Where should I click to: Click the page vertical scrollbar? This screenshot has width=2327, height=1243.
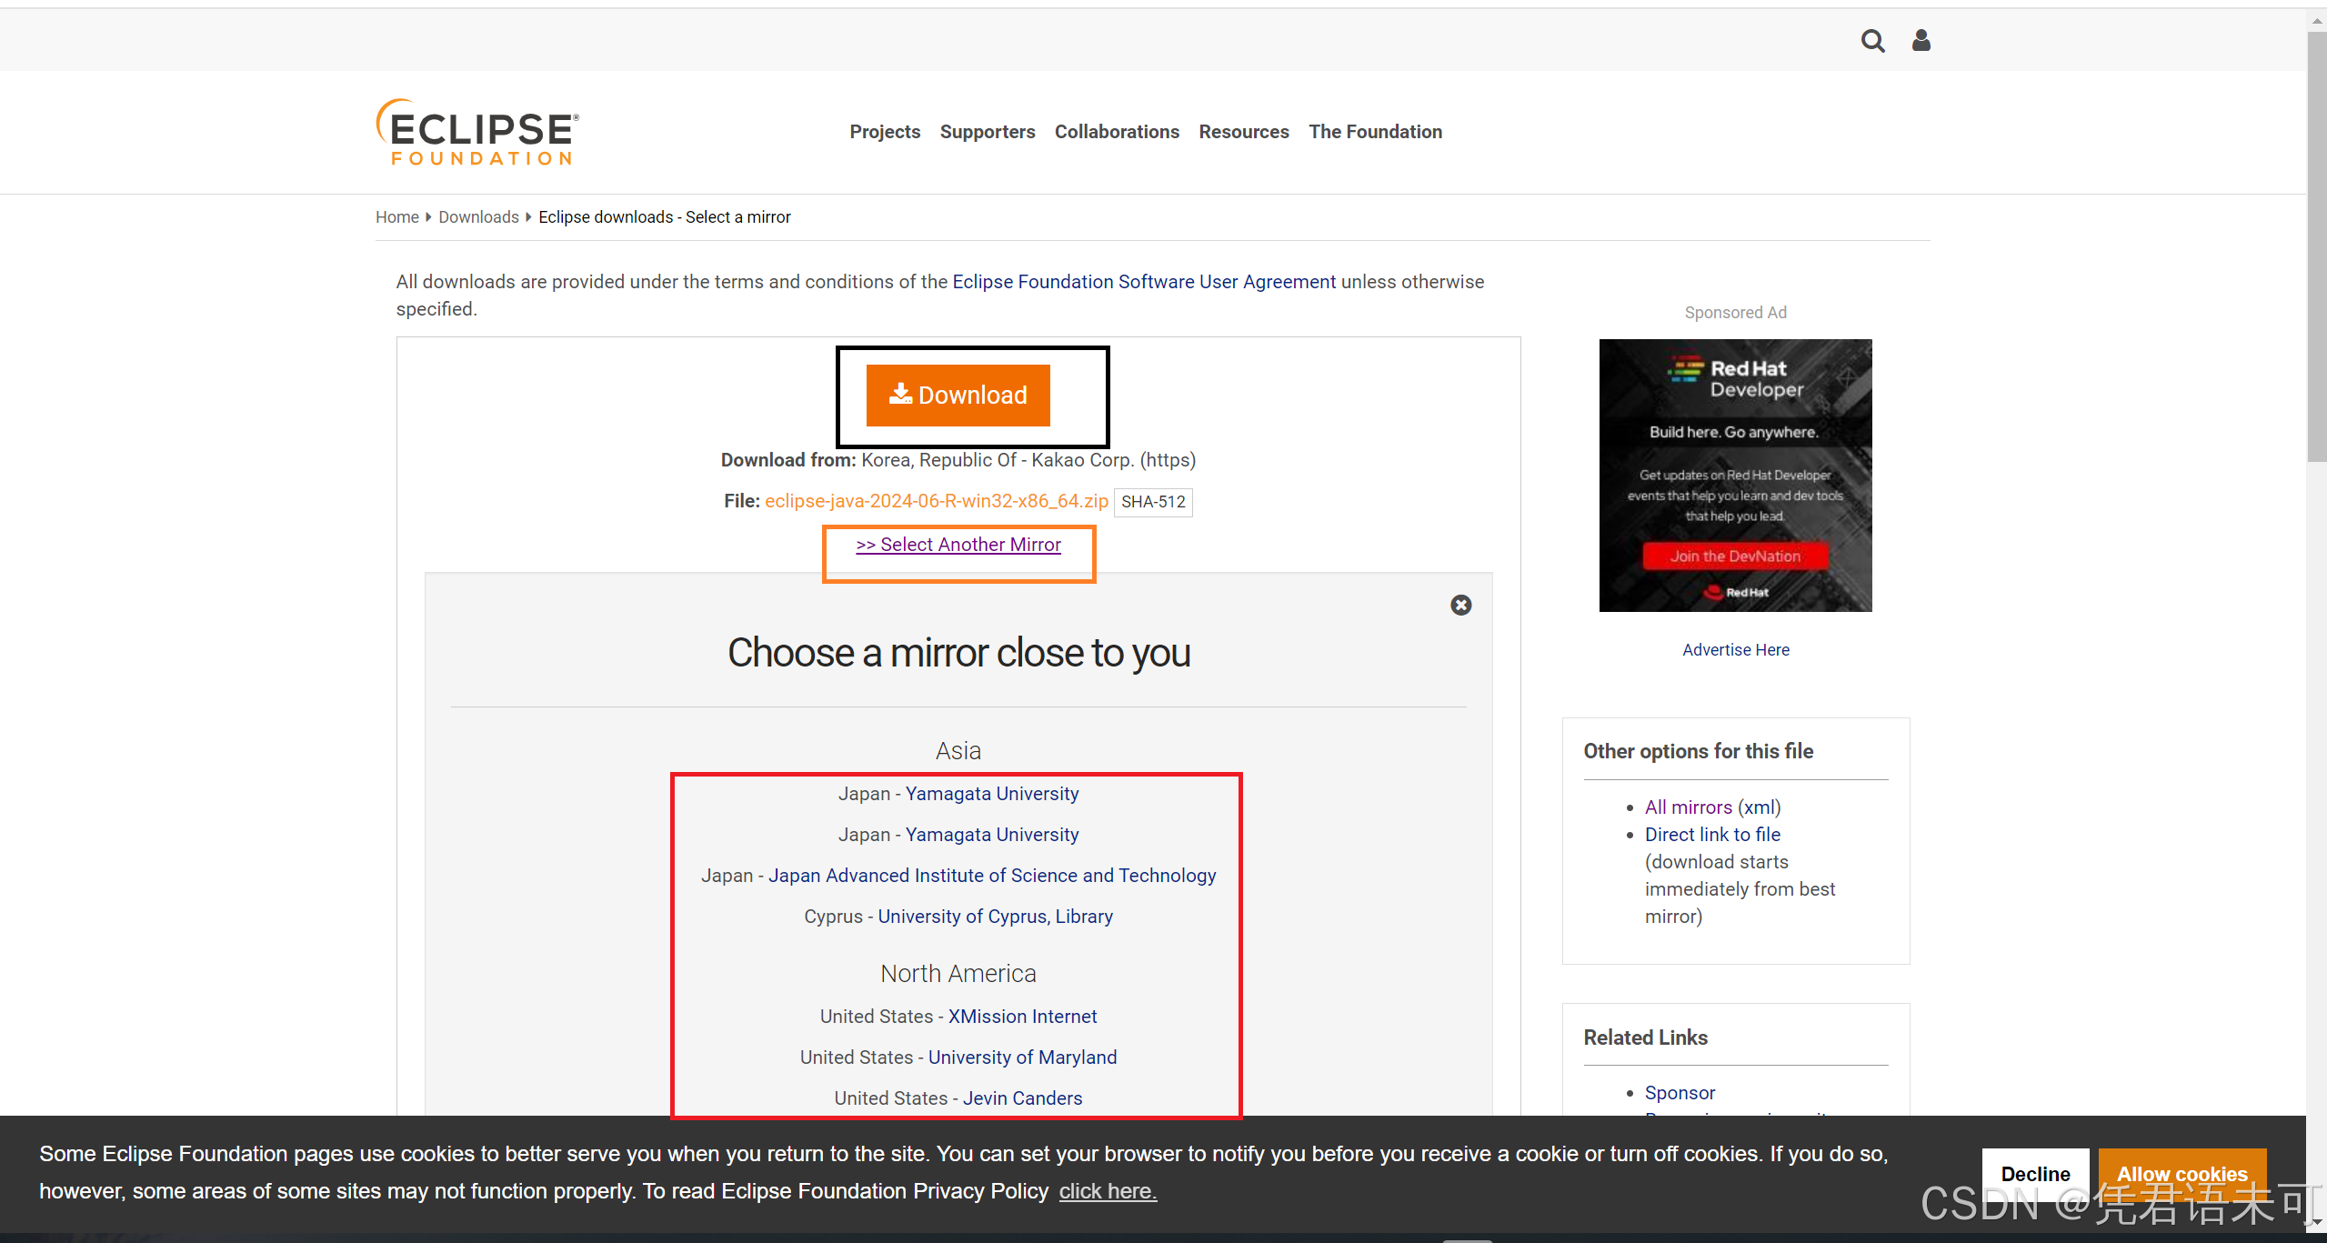pos(2316,246)
